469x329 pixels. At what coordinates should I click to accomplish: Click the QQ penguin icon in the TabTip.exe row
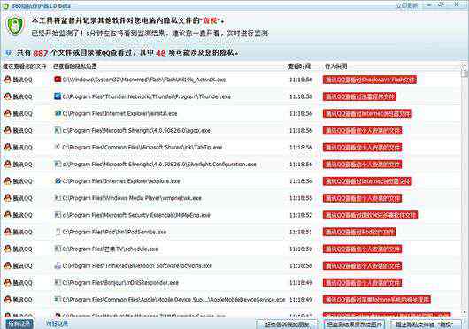click(x=8, y=147)
